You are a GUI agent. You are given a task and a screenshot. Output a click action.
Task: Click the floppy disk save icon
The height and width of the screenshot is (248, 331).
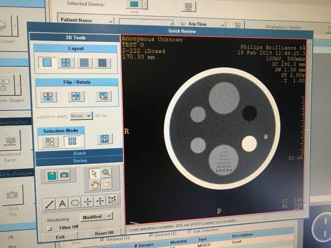tap(52, 175)
